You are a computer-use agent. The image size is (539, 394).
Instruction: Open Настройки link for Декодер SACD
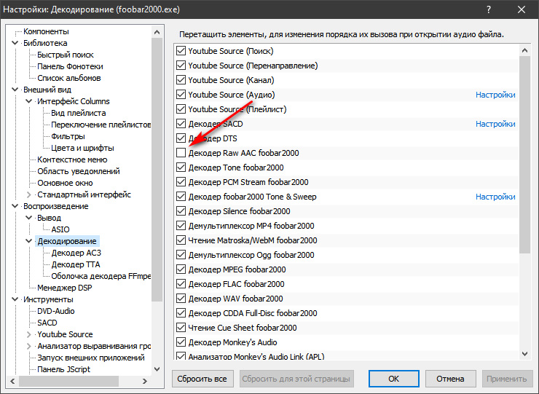click(x=495, y=124)
